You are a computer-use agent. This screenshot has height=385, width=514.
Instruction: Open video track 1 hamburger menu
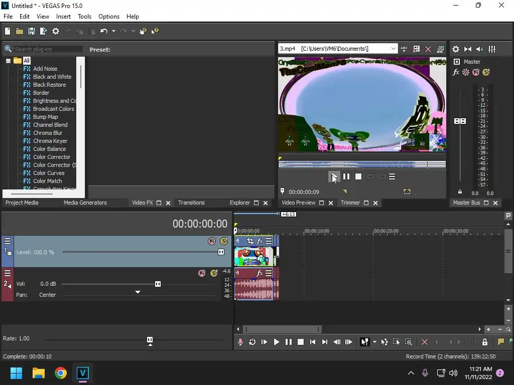(x=8, y=241)
